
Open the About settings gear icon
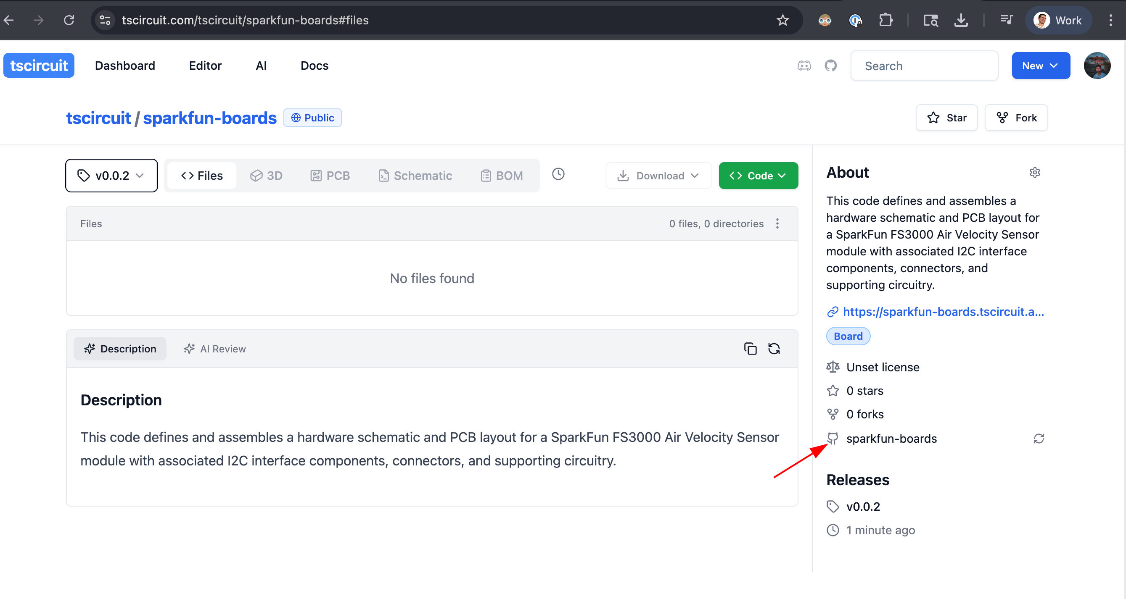(1034, 172)
